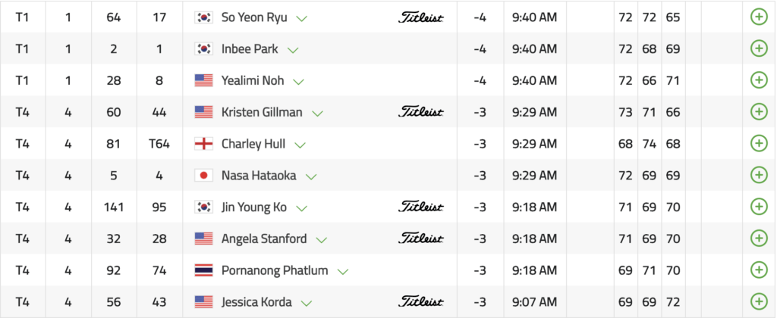Viewport: 777px width, 318px height.
Task: Click the plus icon for Charley Hull
Action: [x=758, y=144]
